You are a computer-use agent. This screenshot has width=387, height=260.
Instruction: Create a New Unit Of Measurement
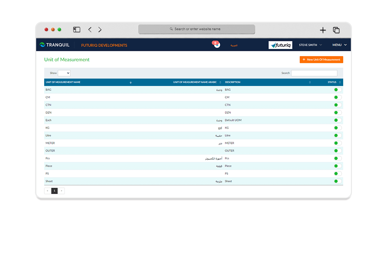click(321, 59)
